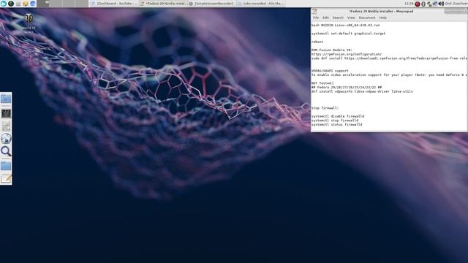
Task: Click the red recording indicator tray icon
Action: coord(418,4)
